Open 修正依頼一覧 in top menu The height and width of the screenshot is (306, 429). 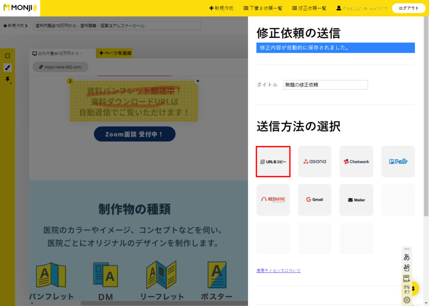coord(309,8)
